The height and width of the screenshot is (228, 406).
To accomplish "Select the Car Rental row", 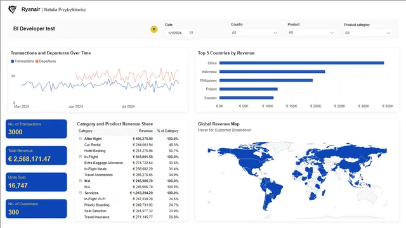I will tap(129, 145).
